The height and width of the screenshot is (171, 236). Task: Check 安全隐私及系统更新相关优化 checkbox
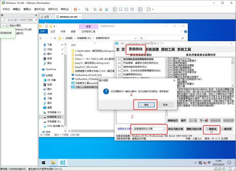tap(122, 59)
